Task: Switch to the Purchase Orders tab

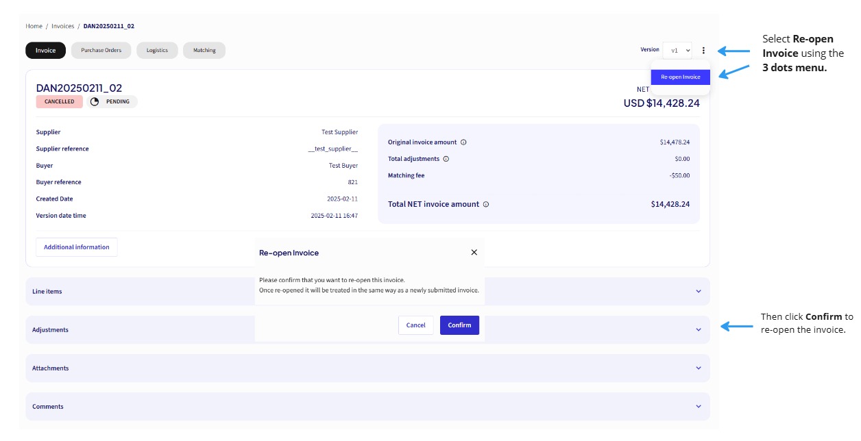Action: coord(101,50)
